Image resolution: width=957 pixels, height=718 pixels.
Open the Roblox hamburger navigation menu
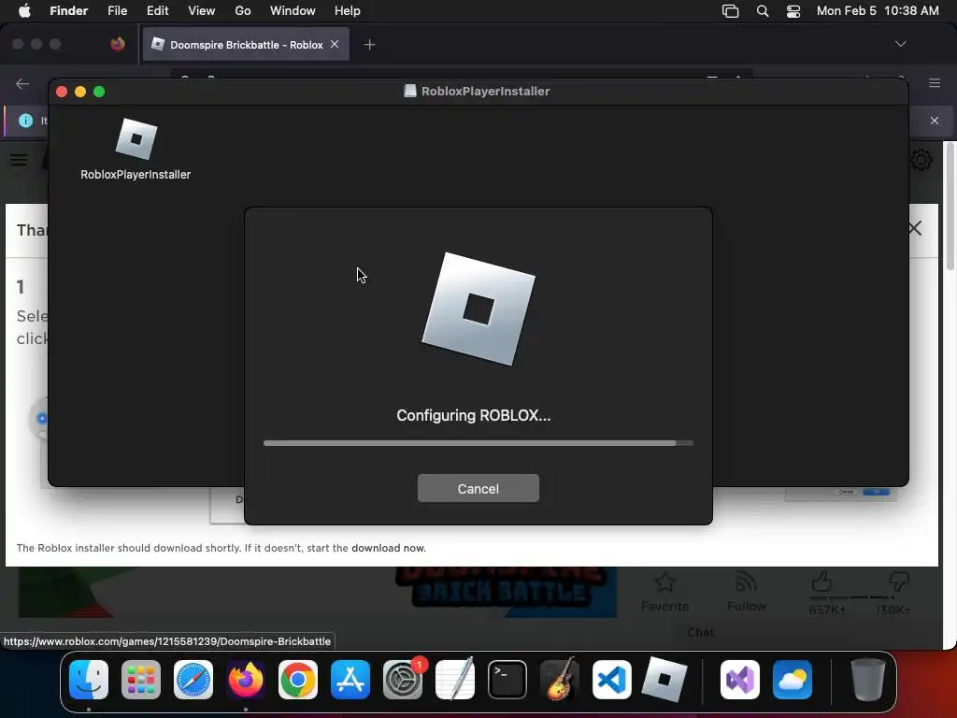[x=19, y=160]
